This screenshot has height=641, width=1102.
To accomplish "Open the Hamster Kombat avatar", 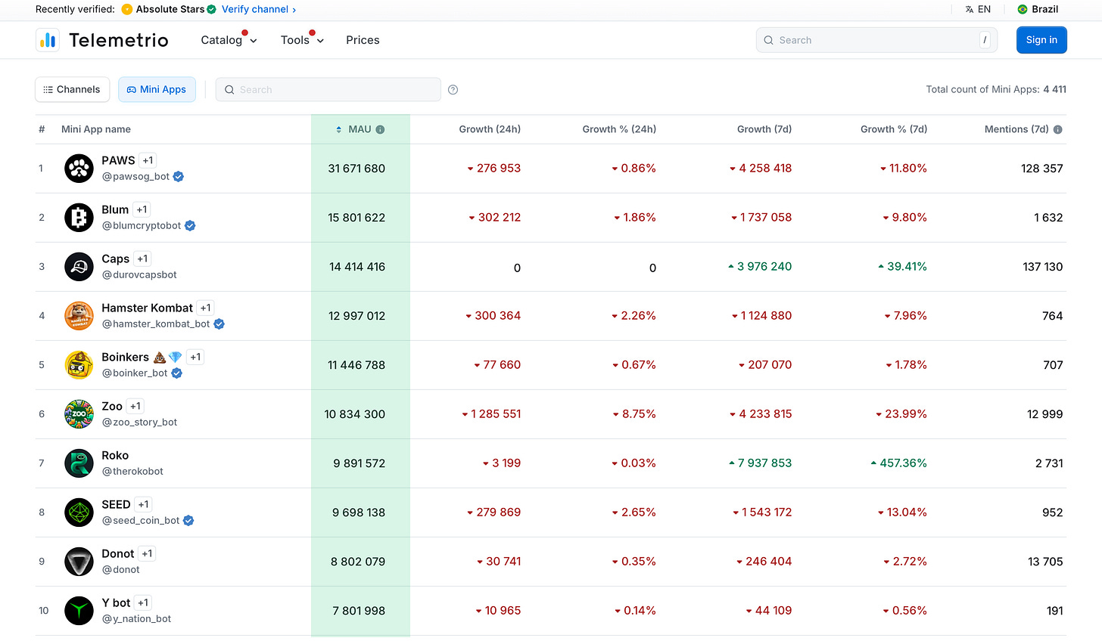I will pos(79,316).
